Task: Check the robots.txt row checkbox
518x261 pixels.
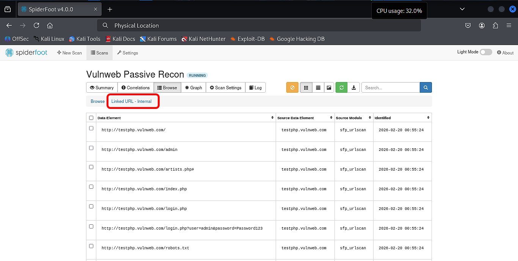Action: point(91,246)
